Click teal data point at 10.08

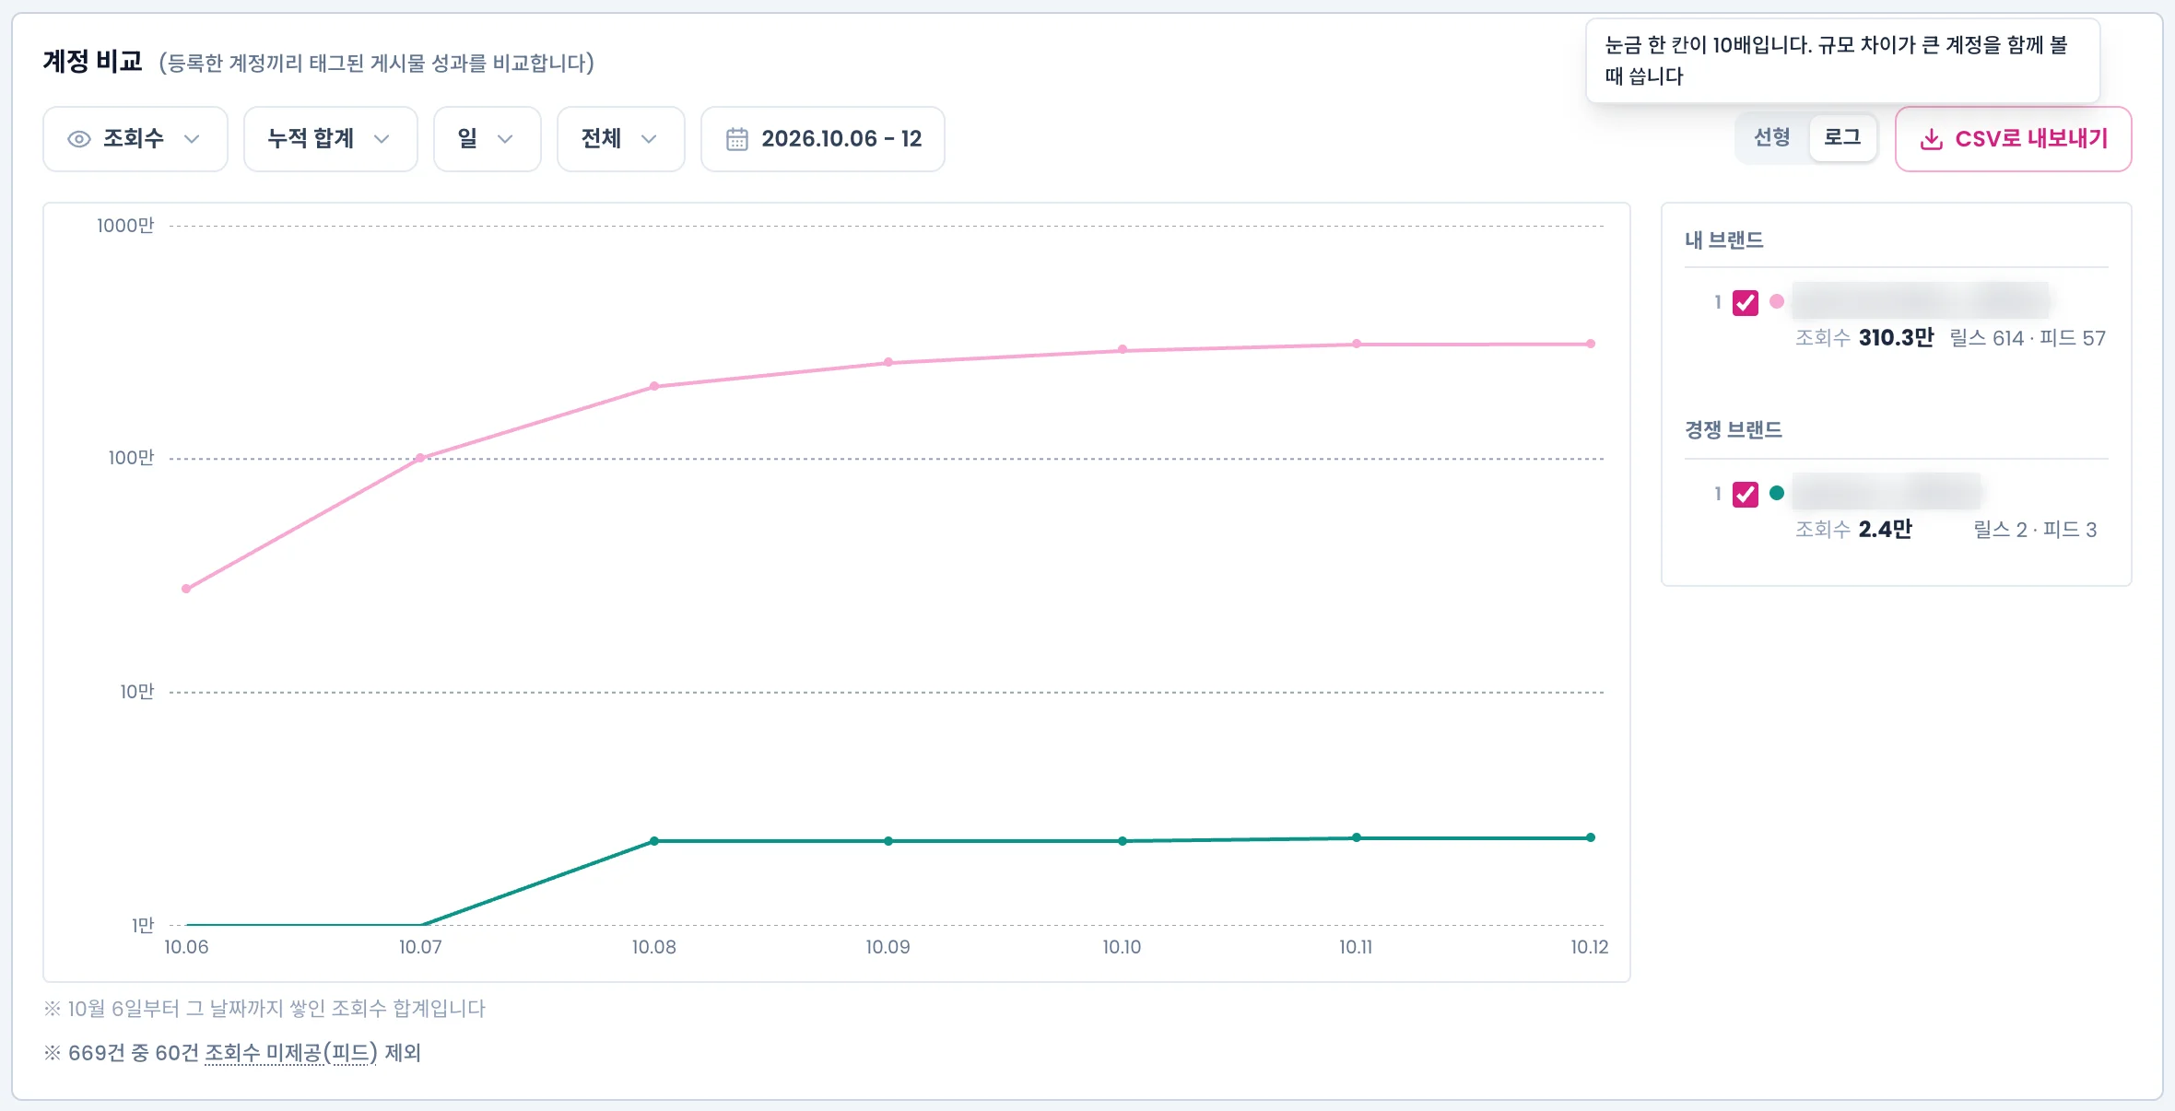[654, 841]
